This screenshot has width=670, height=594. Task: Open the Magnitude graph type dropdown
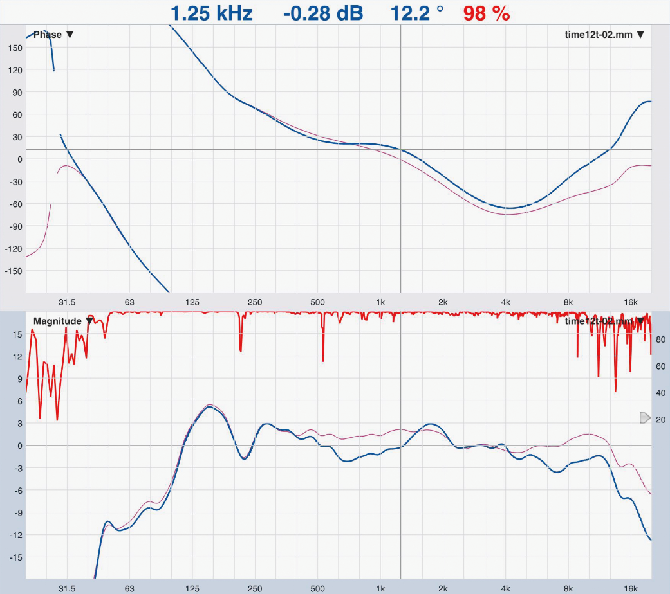63,321
